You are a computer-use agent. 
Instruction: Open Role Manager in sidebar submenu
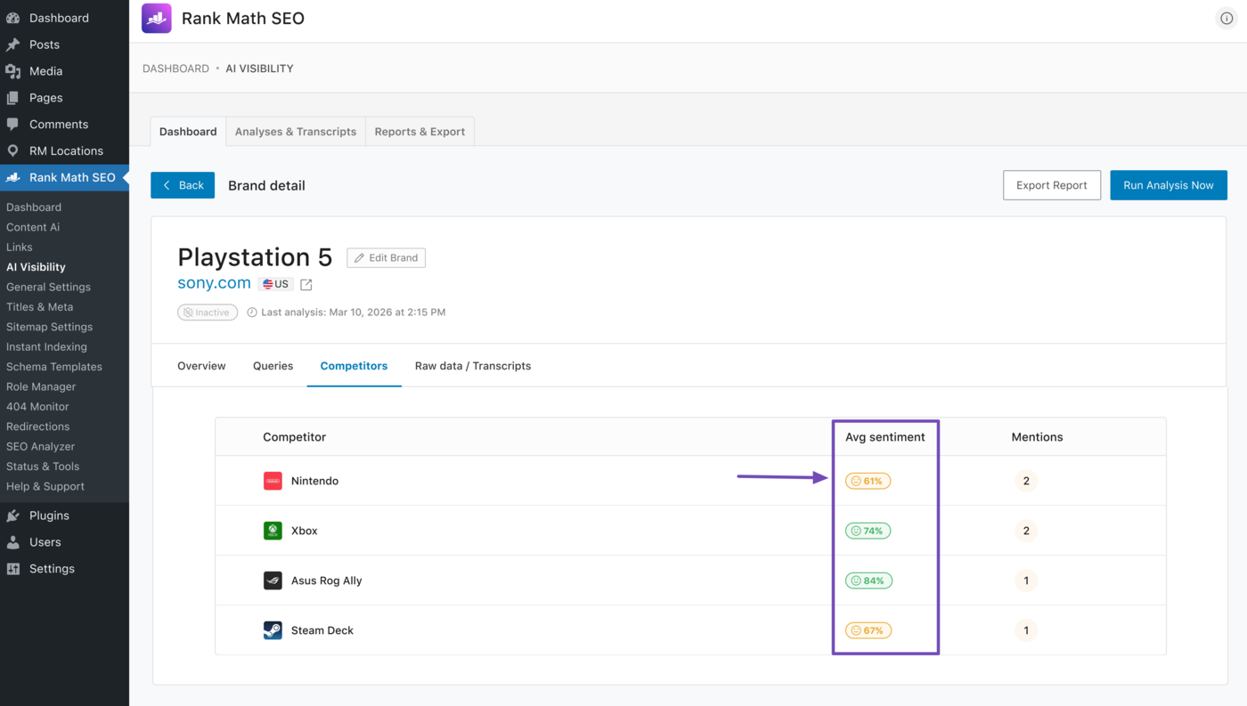tap(41, 386)
